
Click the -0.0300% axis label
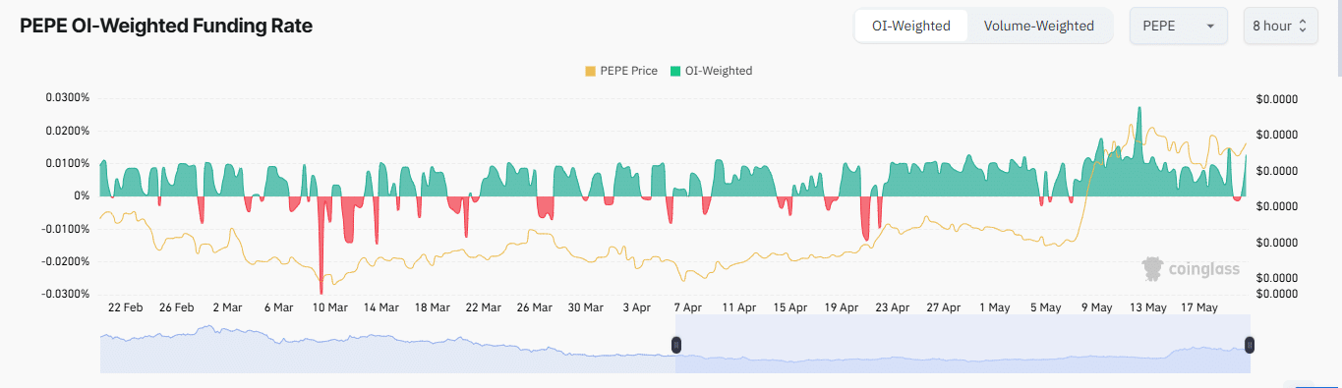coord(66,294)
